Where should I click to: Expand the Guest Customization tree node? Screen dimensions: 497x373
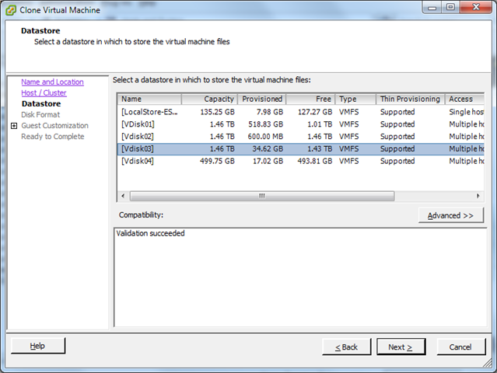(14, 126)
